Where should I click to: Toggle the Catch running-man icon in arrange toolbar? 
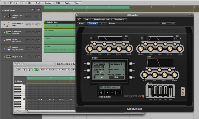(17, 3)
